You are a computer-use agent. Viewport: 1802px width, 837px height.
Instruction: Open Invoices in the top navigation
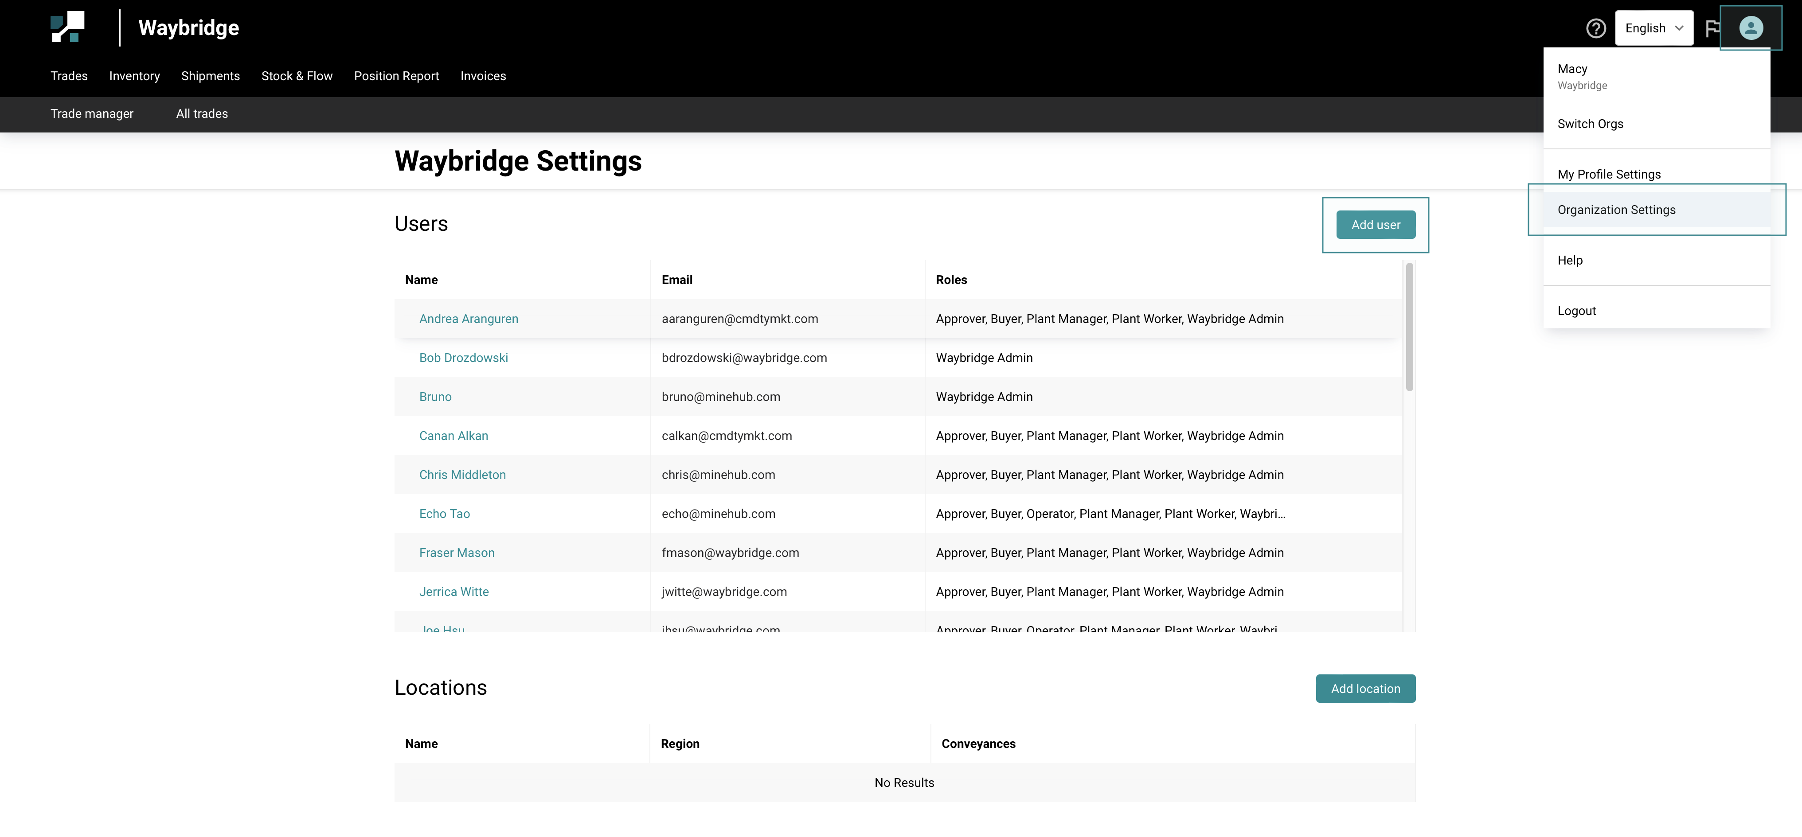tap(483, 75)
